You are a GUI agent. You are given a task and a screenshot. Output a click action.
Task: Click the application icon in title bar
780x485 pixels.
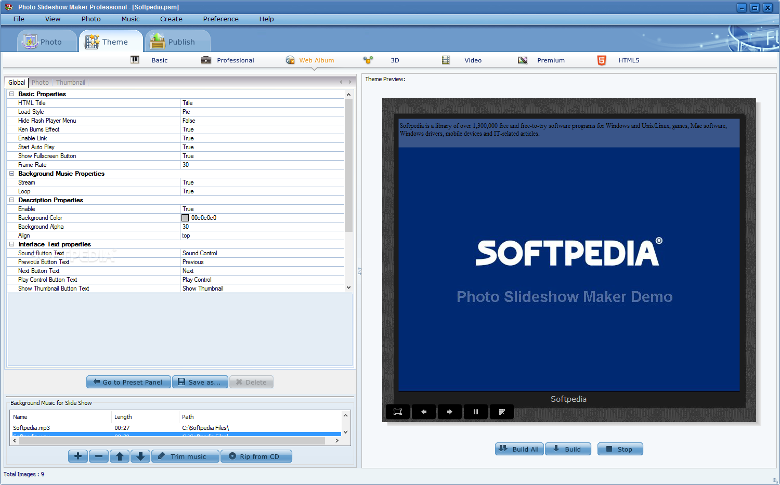(x=8, y=7)
